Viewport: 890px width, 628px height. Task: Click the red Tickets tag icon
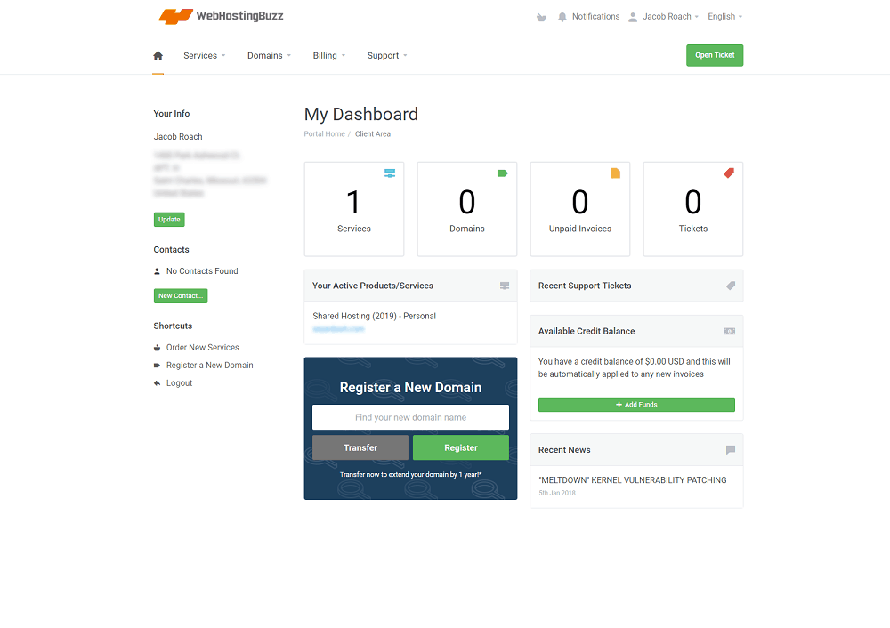click(x=729, y=173)
